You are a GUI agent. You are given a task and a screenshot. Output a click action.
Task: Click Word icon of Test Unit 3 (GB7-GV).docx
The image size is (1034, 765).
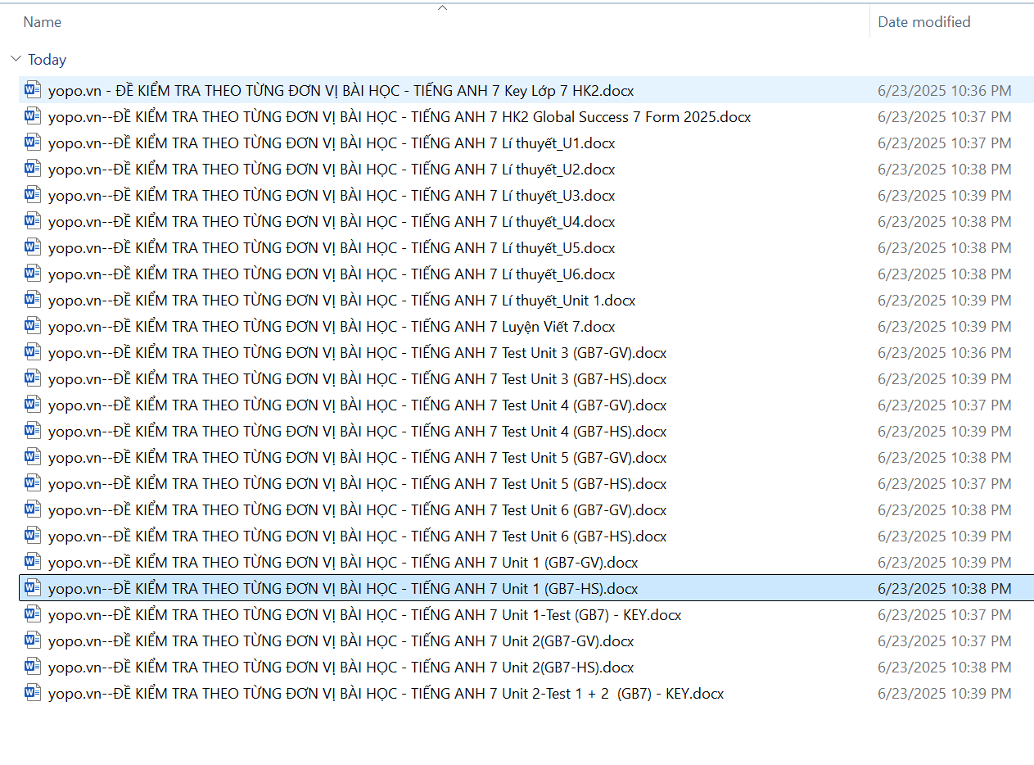click(33, 352)
